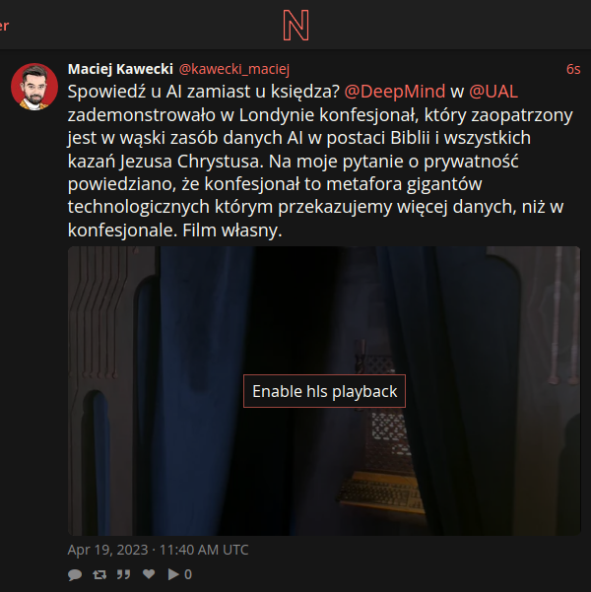Open the 6s tweet time link
The image size is (591, 592).
[573, 69]
